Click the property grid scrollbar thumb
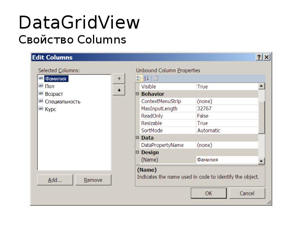Screen dimensions: 305x229 click(x=262, y=117)
